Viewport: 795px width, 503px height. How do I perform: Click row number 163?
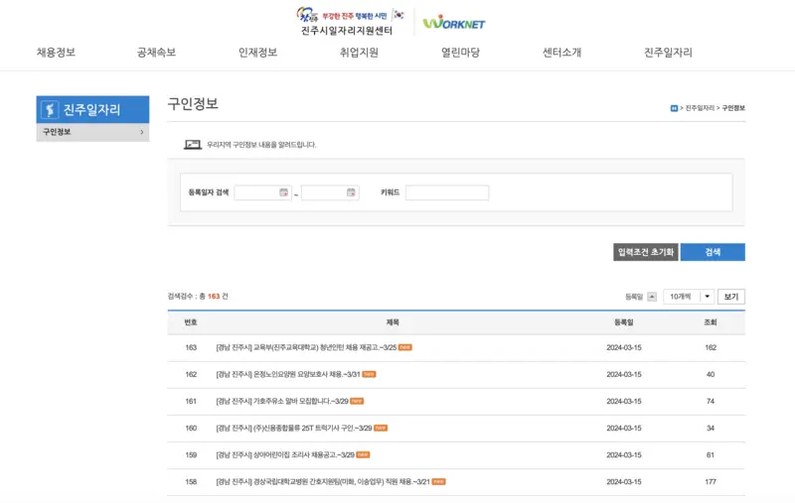pos(191,347)
